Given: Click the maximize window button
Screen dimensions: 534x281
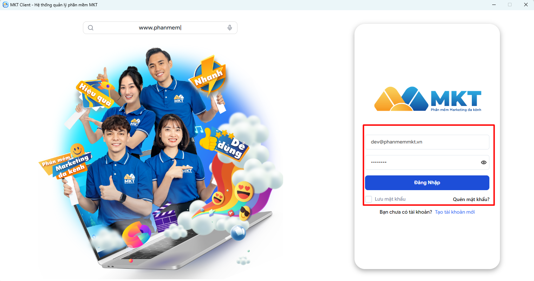Looking at the screenshot, I should (510, 5).
